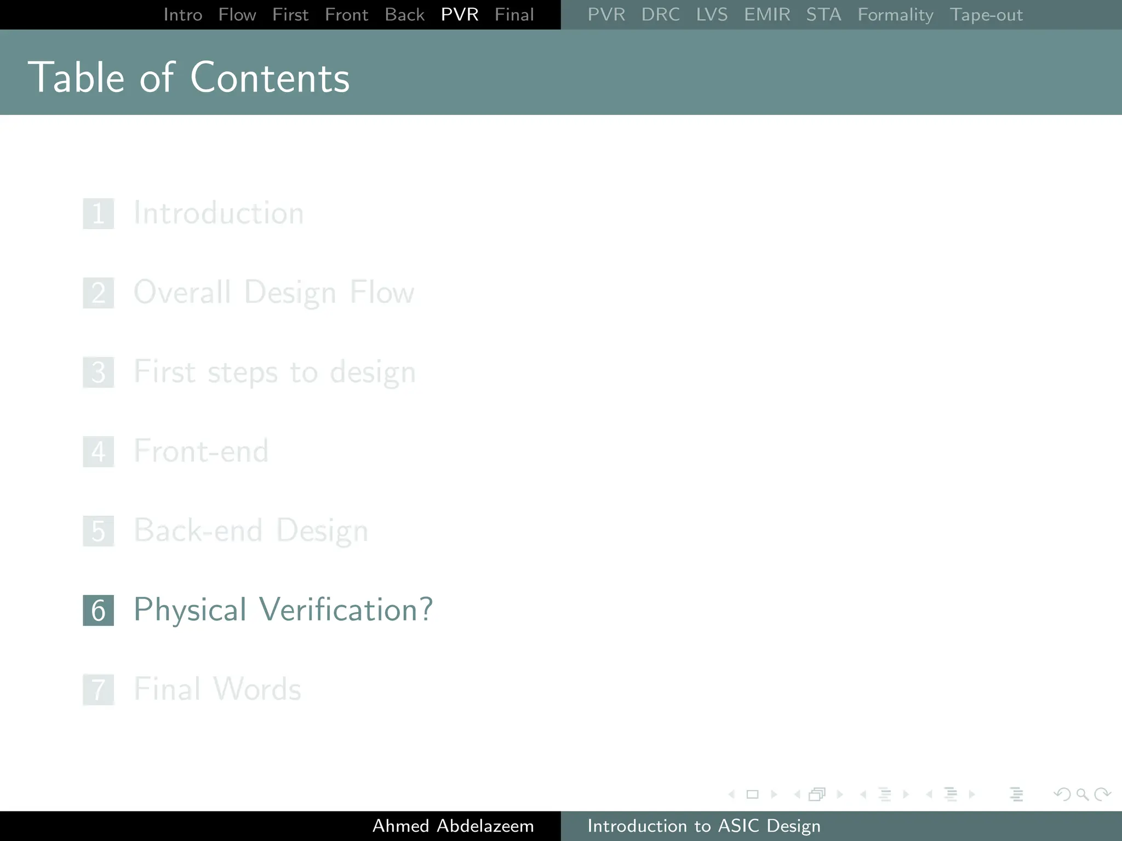Go to next slide arrow
This screenshot has height=841, width=1122.
click(x=774, y=794)
